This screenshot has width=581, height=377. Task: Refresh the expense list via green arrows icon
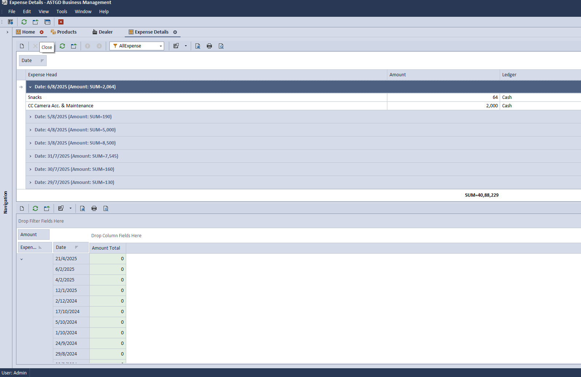pos(62,46)
